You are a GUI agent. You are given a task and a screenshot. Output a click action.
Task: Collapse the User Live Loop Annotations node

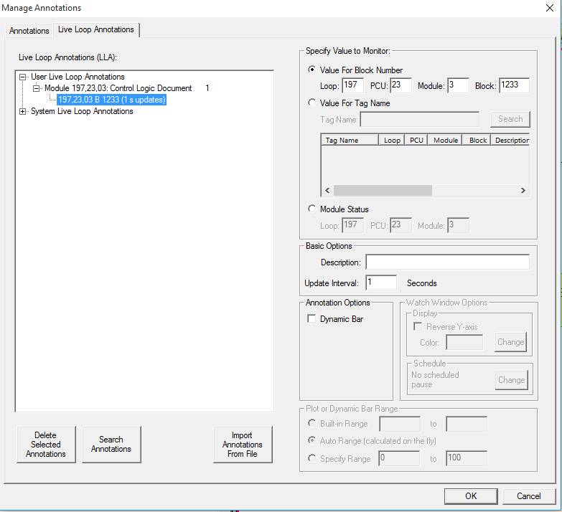(x=23, y=77)
